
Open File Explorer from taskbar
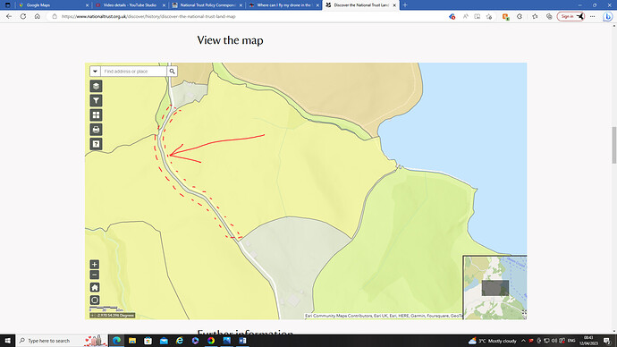point(132,341)
